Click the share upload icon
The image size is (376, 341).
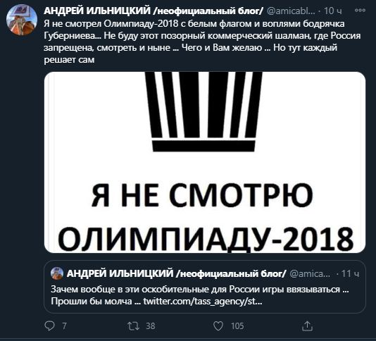307,326
